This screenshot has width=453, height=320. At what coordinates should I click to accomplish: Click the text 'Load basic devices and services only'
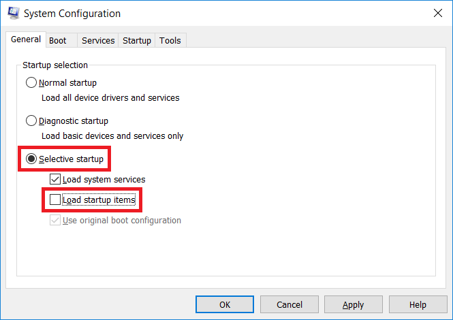(x=112, y=136)
